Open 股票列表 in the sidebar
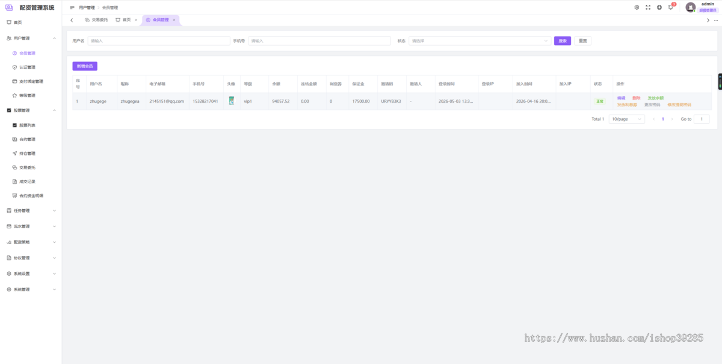Image resolution: width=722 pixels, height=364 pixels. coord(27,125)
